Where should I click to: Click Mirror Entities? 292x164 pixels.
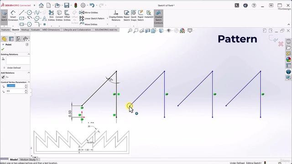(89, 12)
